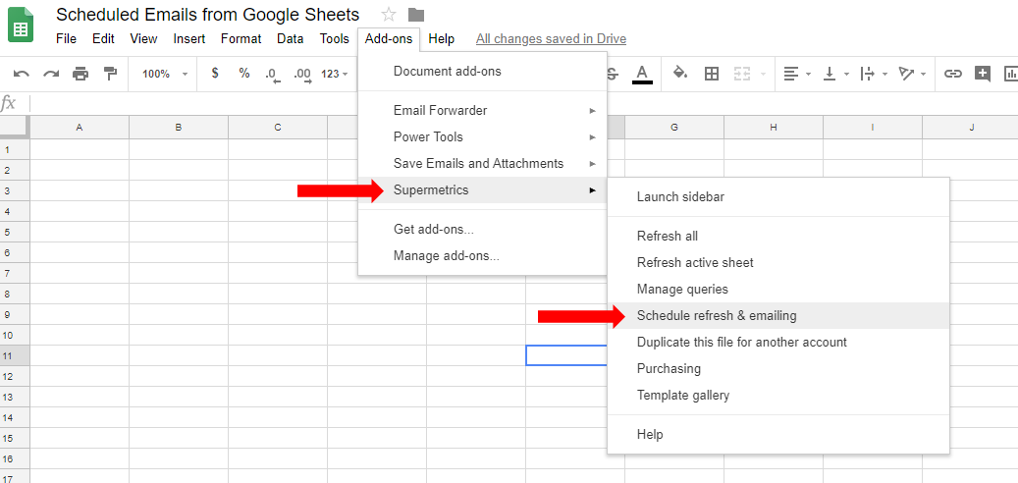Choose Launch sidebar

coord(778,196)
